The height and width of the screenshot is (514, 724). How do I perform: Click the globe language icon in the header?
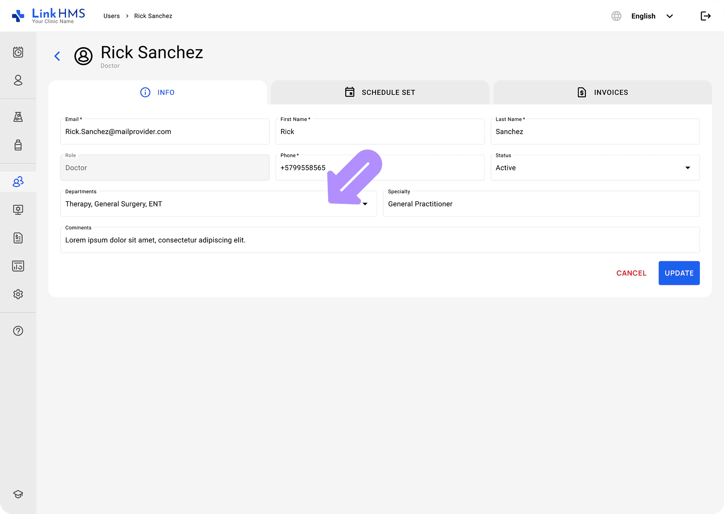point(616,16)
